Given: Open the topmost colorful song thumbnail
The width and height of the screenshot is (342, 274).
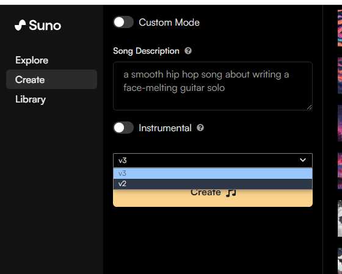Looking at the screenshot, I should tap(340, 28).
